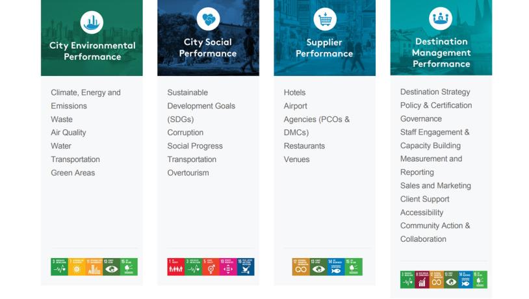The image size is (529, 299).
Task: Click the City Environmental Performance skyline icon
Action: pos(92,23)
